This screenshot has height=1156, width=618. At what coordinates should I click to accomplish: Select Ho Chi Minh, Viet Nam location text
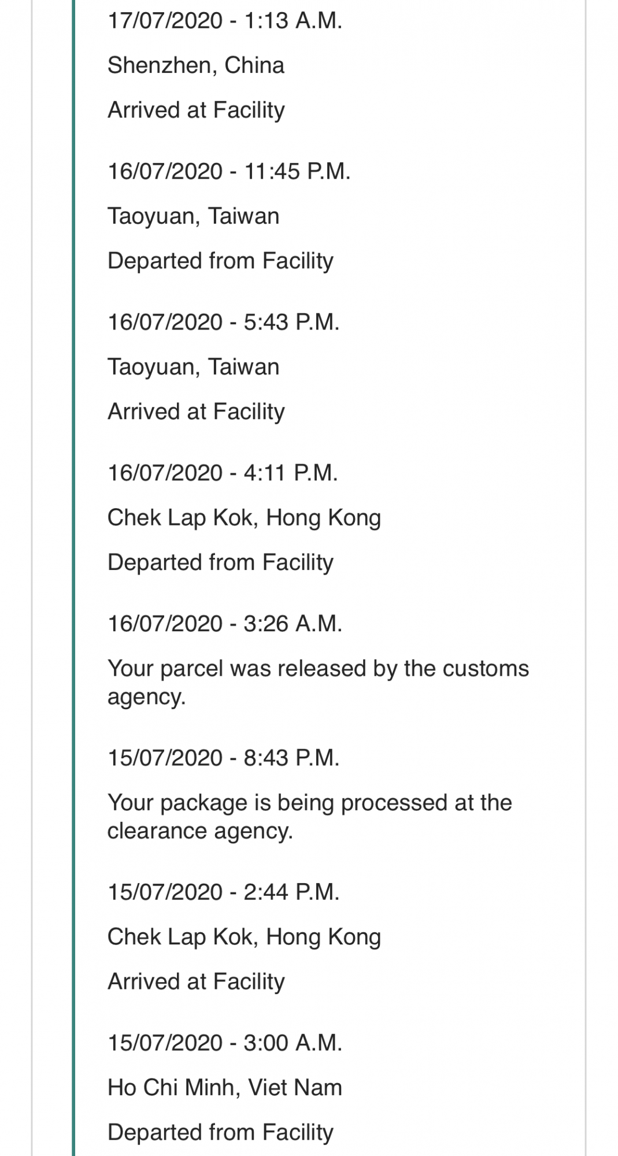[x=225, y=1088]
